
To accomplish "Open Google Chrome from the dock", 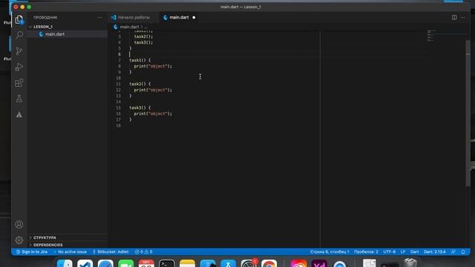I will (x=269, y=263).
